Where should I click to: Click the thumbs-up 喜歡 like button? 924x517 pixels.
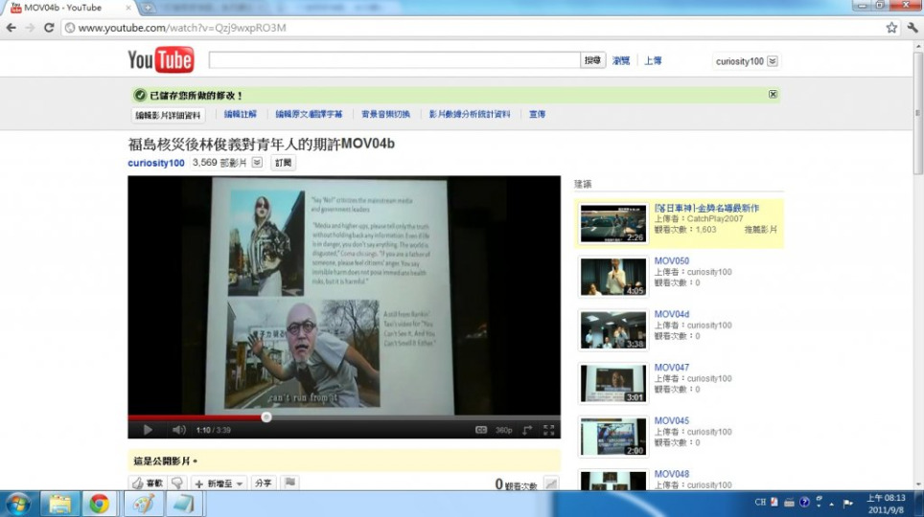tap(148, 483)
